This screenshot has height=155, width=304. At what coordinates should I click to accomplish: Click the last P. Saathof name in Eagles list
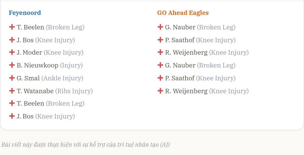tap(180, 78)
